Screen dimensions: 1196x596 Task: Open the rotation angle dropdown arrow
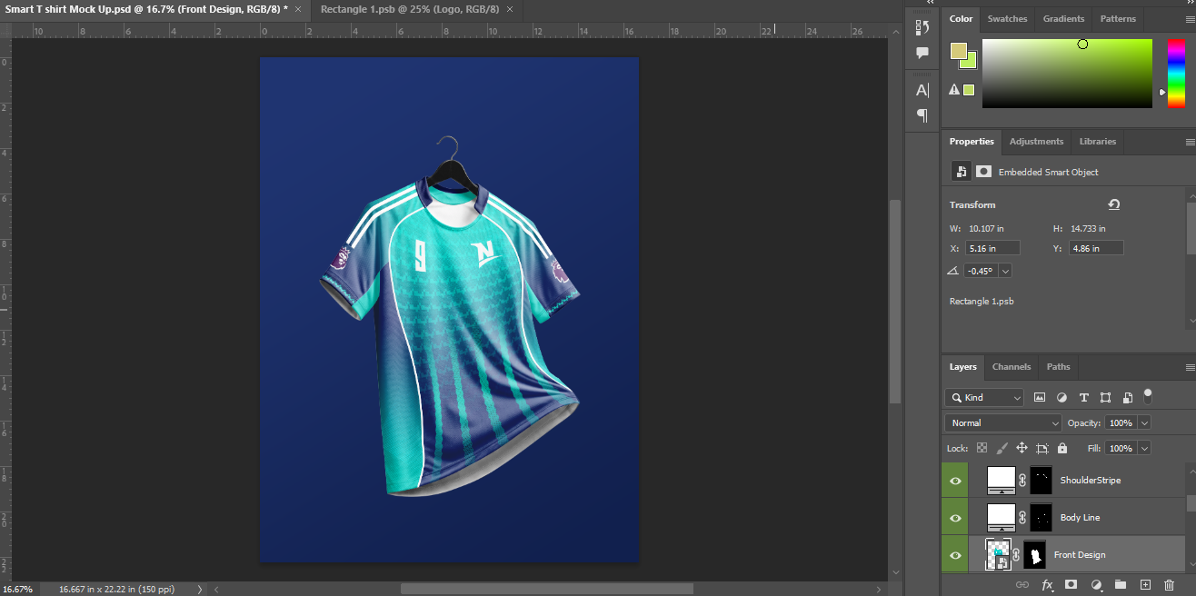(x=1005, y=271)
